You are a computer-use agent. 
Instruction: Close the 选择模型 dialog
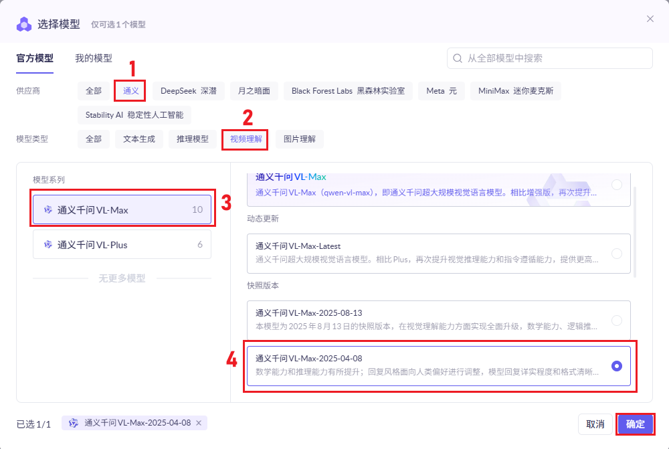point(650,19)
